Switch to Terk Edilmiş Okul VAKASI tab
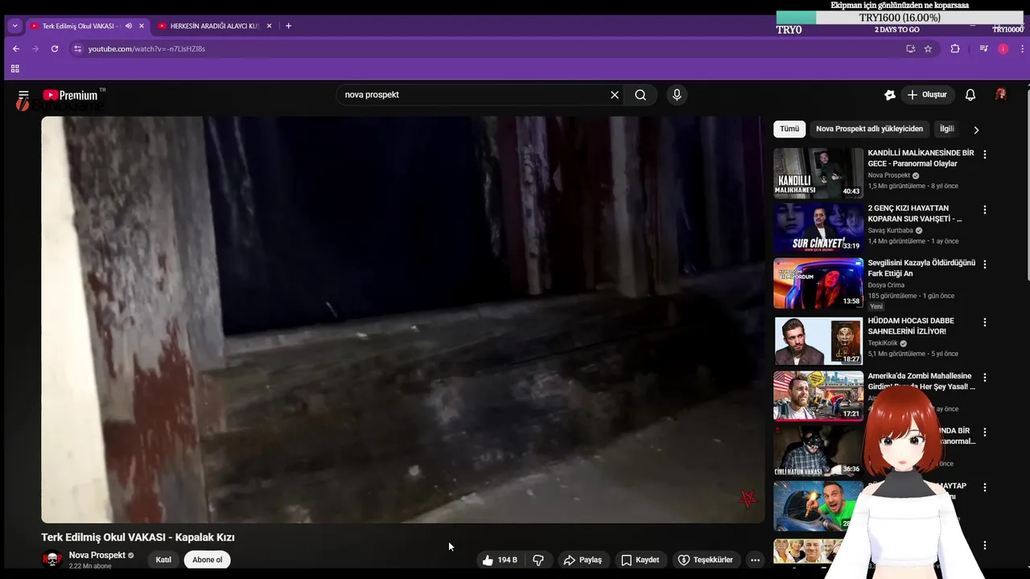This screenshot has width=1030, height=579. pos(78,26)
